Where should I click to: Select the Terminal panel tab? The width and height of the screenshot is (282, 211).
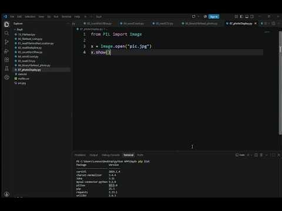point(129,155)
